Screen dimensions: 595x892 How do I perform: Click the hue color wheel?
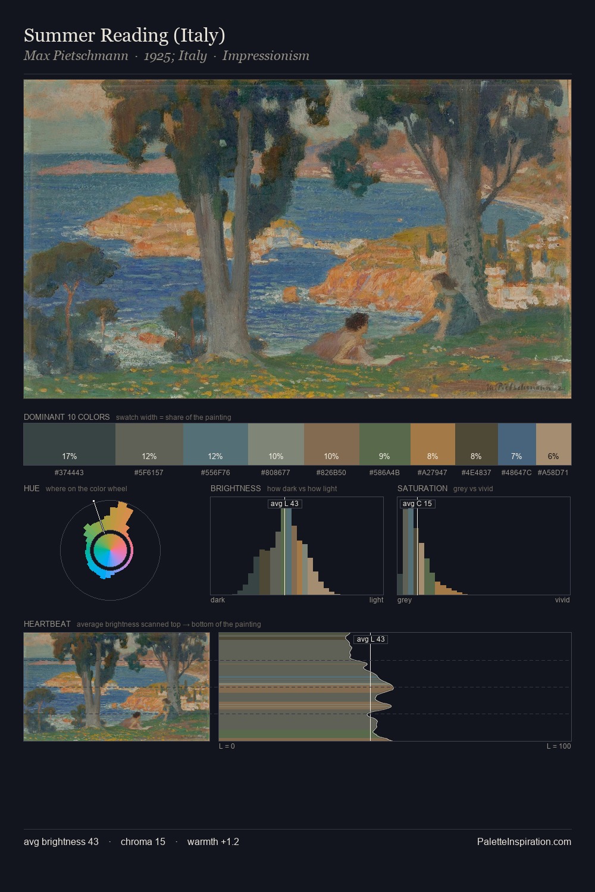(110, 551)
